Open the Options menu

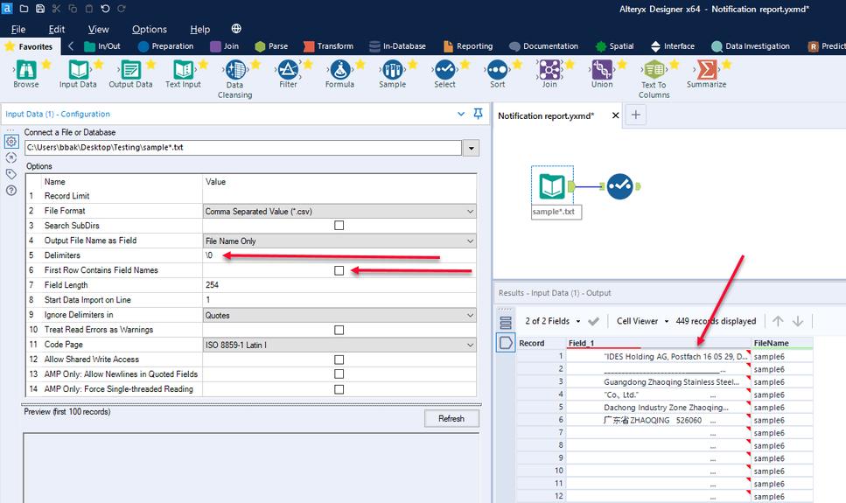pos(149,29)
